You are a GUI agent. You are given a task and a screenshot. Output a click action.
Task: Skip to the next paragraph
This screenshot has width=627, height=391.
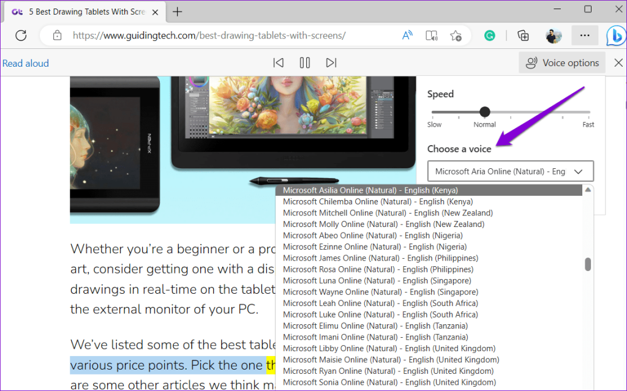pyautogui.click(x=331, y=62)
